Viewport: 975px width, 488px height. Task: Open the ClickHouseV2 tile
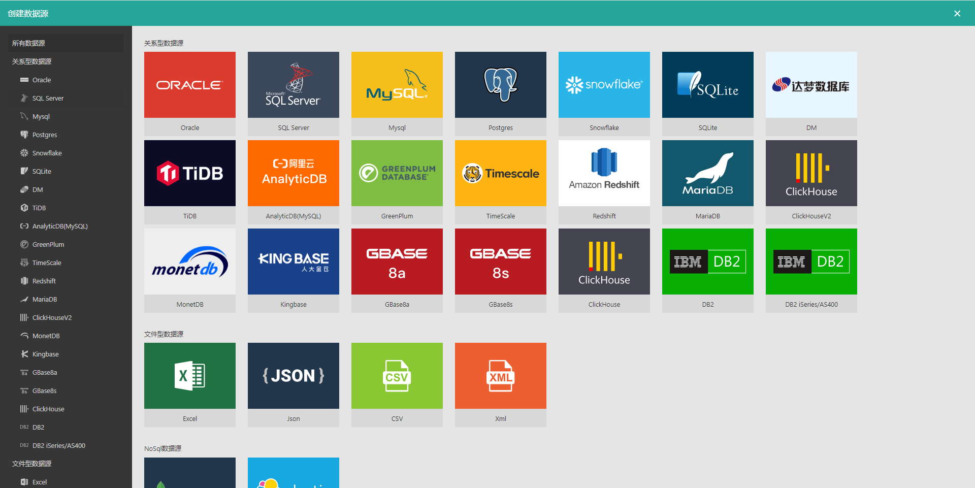[x=811, y=182]
